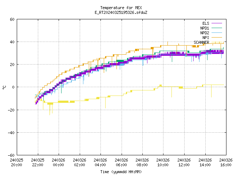Click the filename 'E_RT20240325195326.sfduZ'
Image resolution: width=233 pixels, height=175 pixels.
[x=121, y=12]
